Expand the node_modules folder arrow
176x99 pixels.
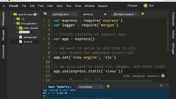(x=17, y=28)
